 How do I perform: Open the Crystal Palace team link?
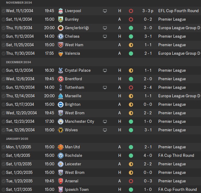(x=78, y=71)
